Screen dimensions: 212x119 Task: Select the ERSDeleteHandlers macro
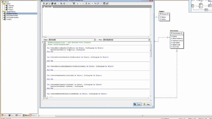pyautogui.click(x=12, y=16)
